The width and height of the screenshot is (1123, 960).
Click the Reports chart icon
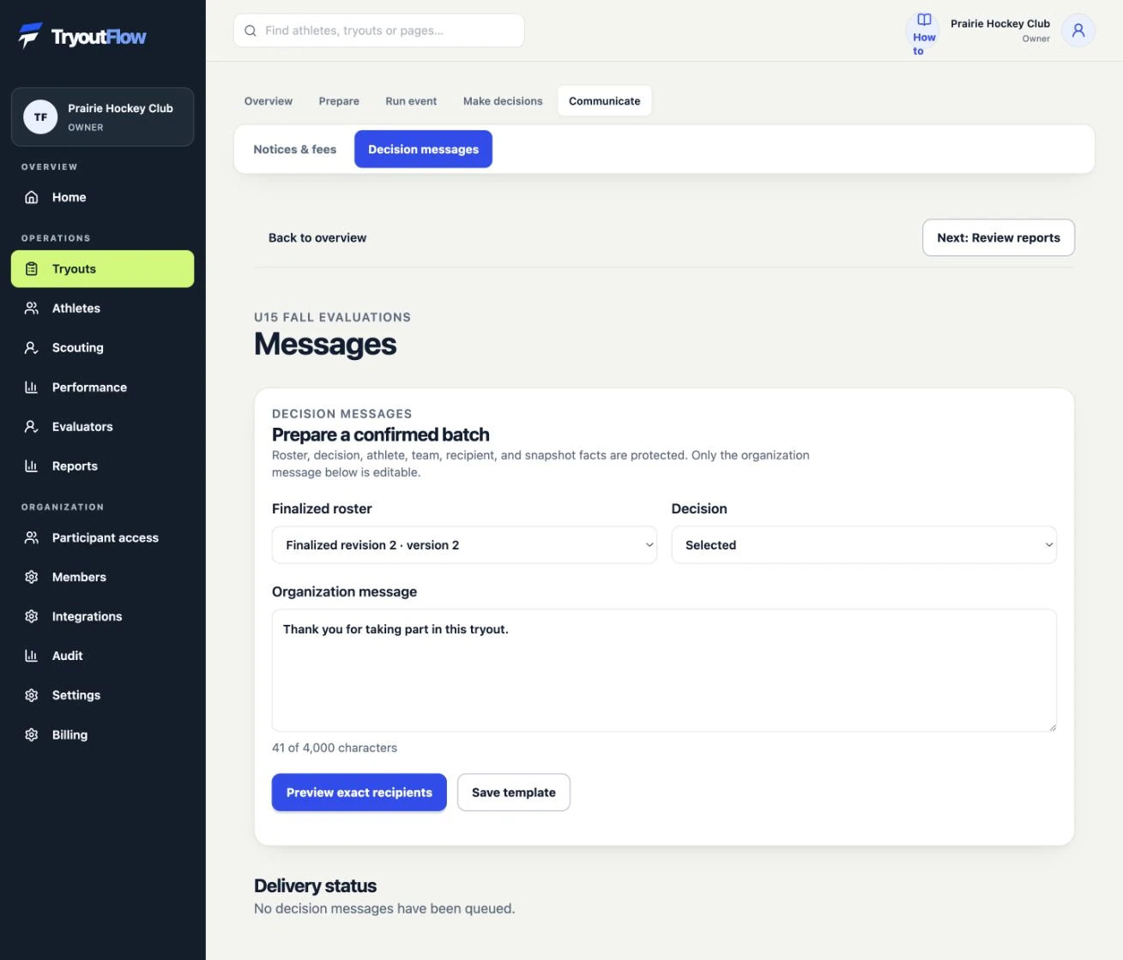(32, 466)
